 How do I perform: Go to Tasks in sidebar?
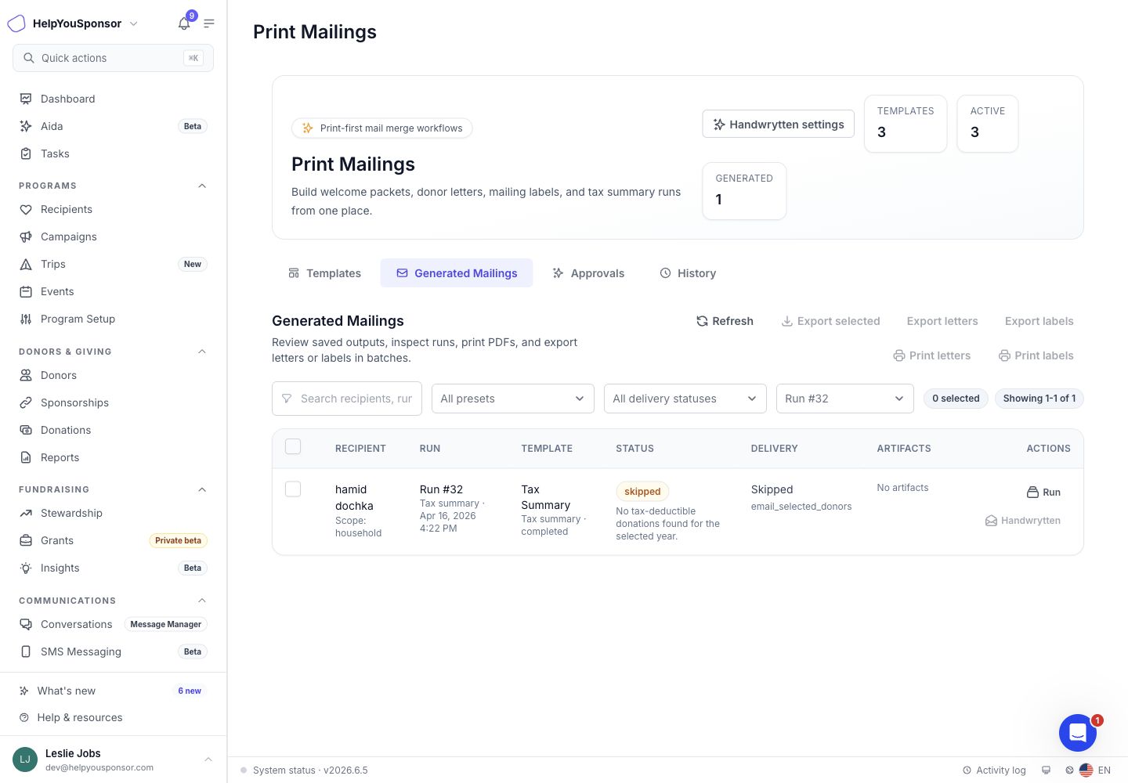click(x=113, y=153)
